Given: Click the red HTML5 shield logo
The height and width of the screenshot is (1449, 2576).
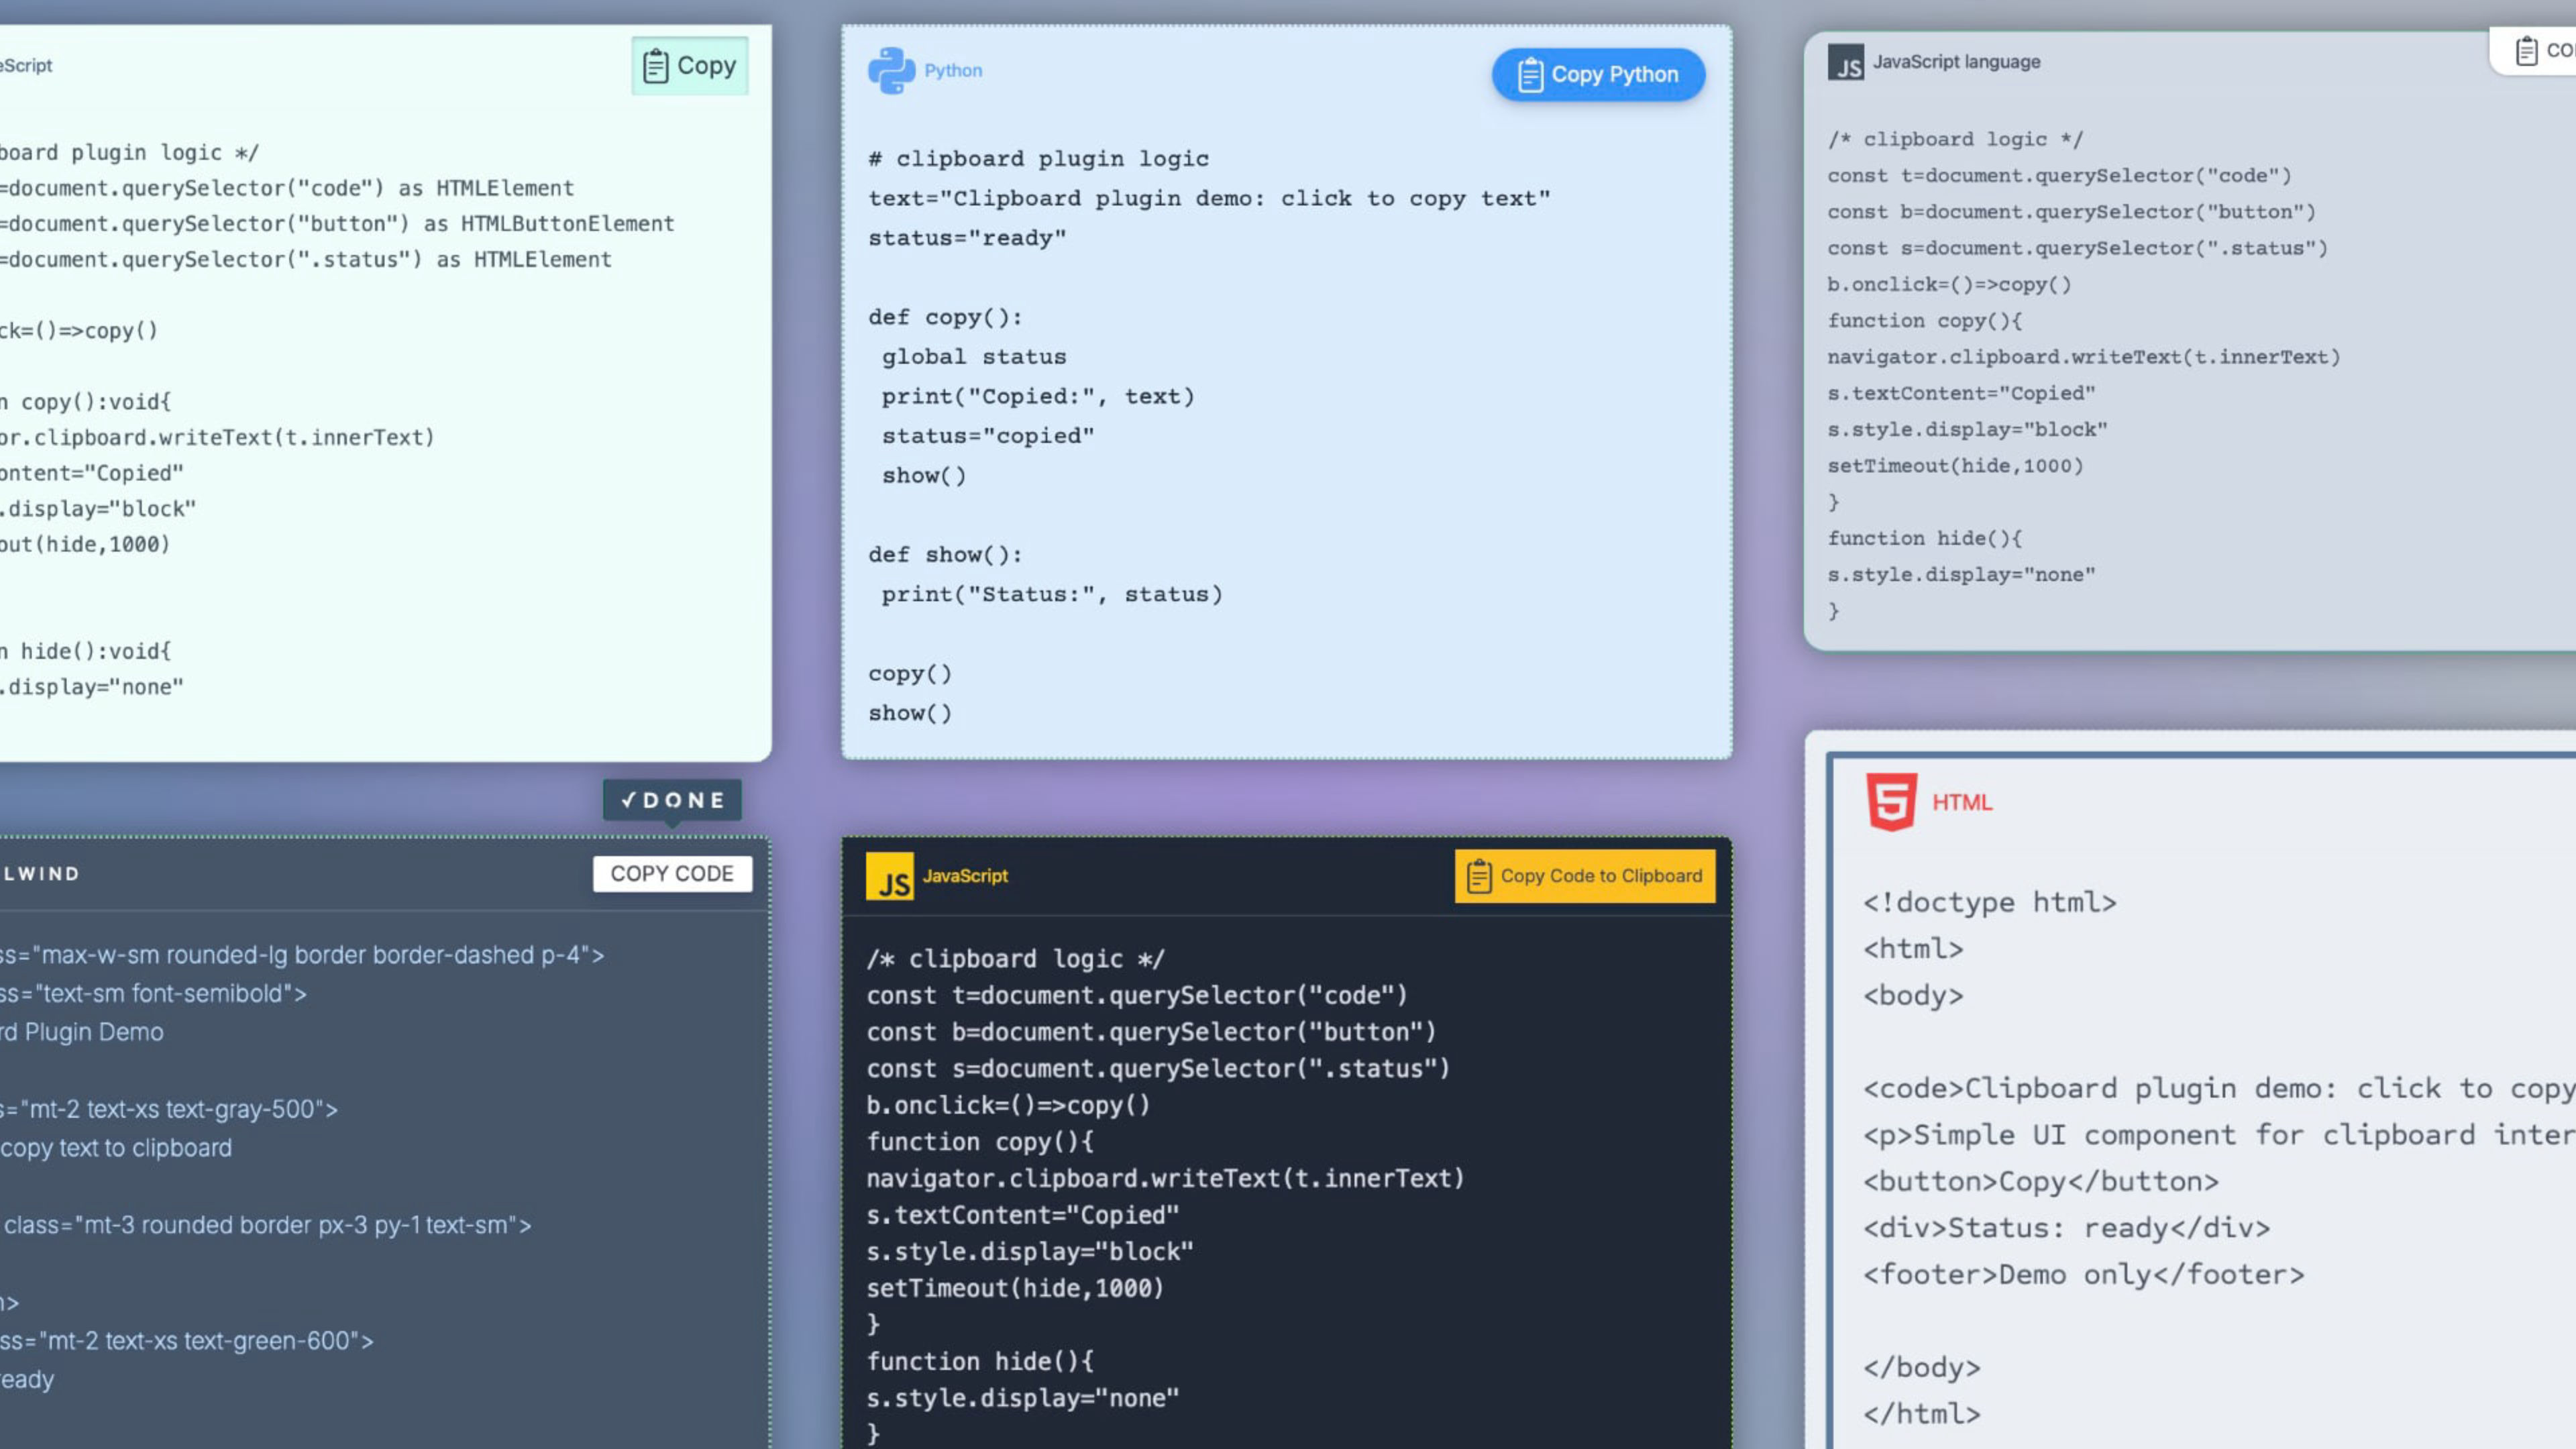Looking at the screenshot, I should (x=1891, y=801).
